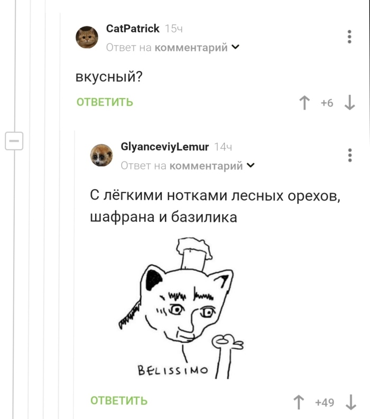This screenshot has width=370, height=419.
Task: Click ОТВЕТИТЬ under CatPatrick's comment
Action: click(x=105, y=102)
